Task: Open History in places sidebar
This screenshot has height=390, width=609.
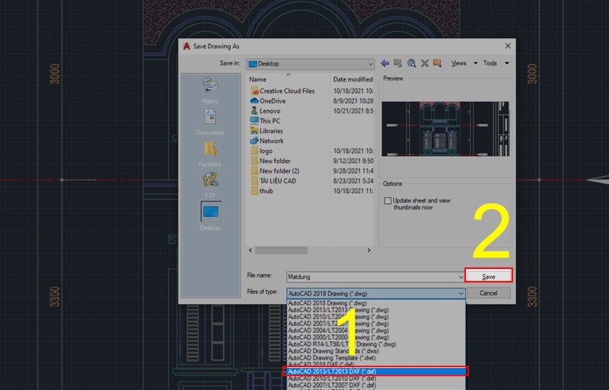Action: click(210, 91)
